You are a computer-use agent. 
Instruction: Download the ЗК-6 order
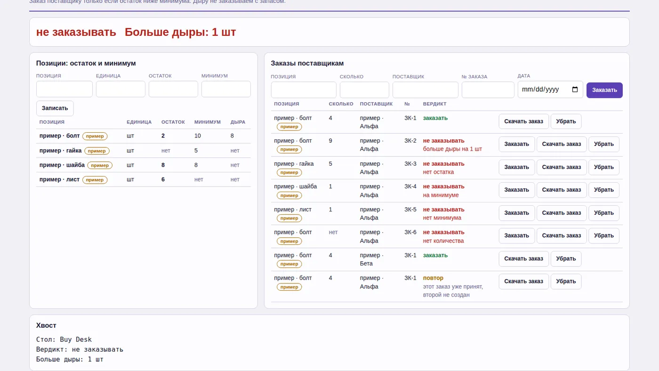pyautogui.click(x=562, y=235)
